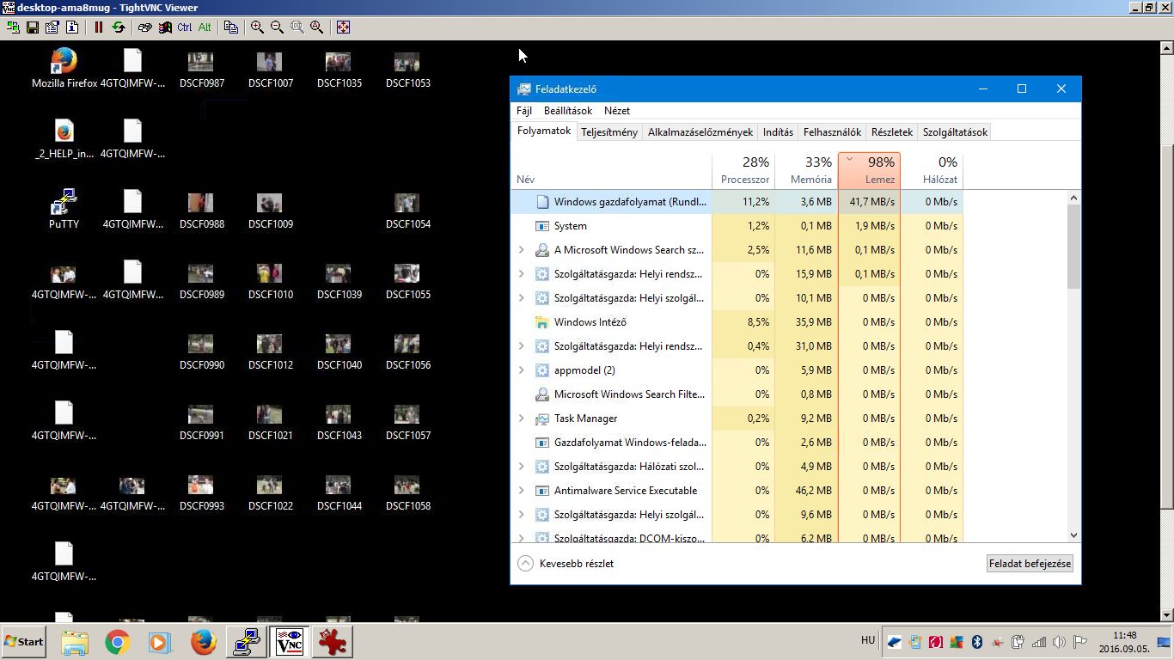Click the Windows Start button
Image resolution: width=1174 pixels, height=660 pixels.
click(x=24, y=642)
